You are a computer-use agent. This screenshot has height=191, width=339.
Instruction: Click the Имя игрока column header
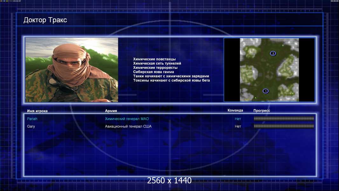37,111
